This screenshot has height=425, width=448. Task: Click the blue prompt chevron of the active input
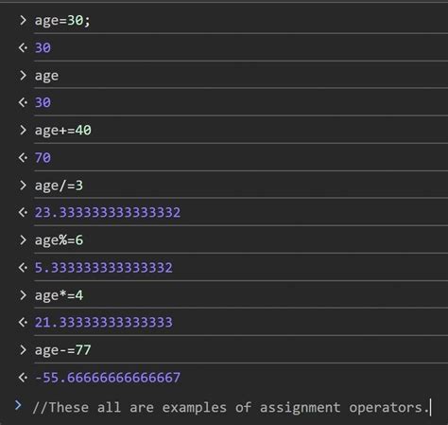click(18, 405)
